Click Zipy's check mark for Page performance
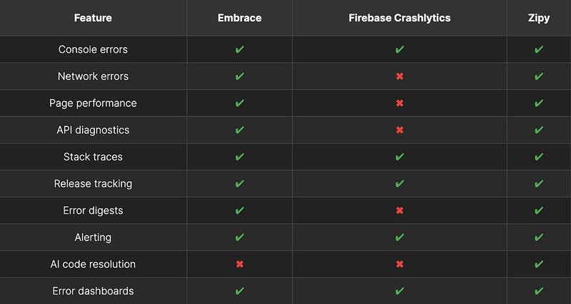 click(x=539, y=103)
